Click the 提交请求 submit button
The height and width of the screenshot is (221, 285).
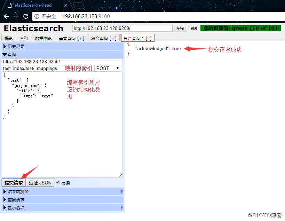click(14, 183)
